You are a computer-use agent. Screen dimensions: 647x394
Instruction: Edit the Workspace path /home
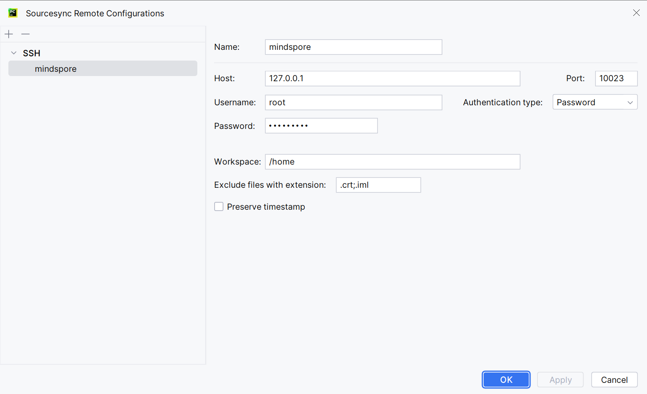392,162
